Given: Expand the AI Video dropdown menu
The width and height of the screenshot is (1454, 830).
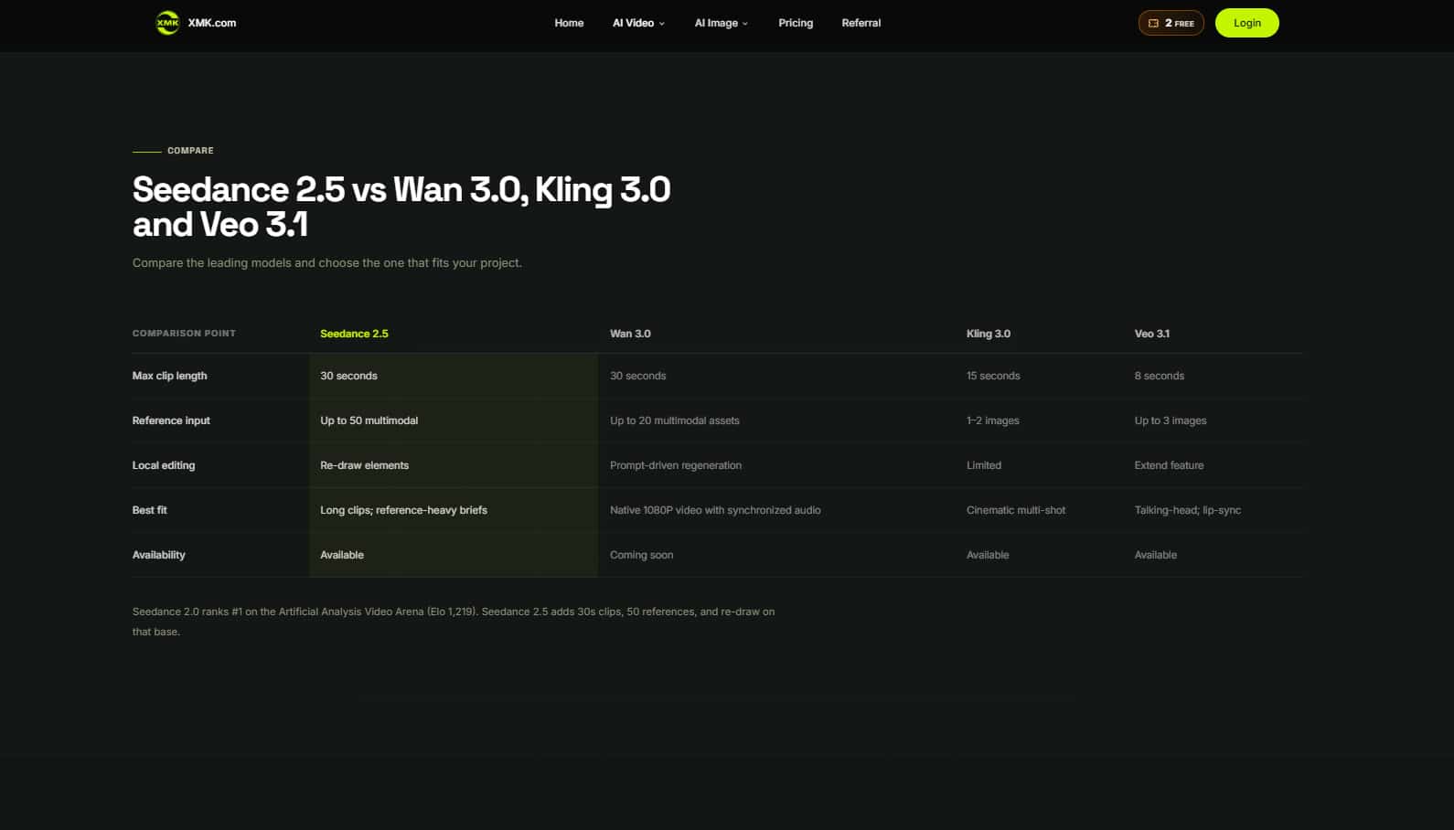Looking at the screenshot, I should (638, 23).
